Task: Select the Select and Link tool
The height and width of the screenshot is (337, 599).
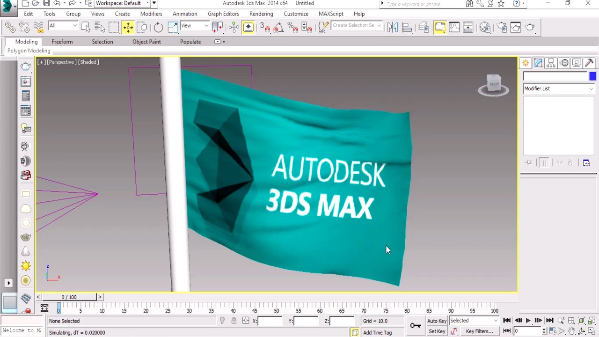Action: point(10,27)
